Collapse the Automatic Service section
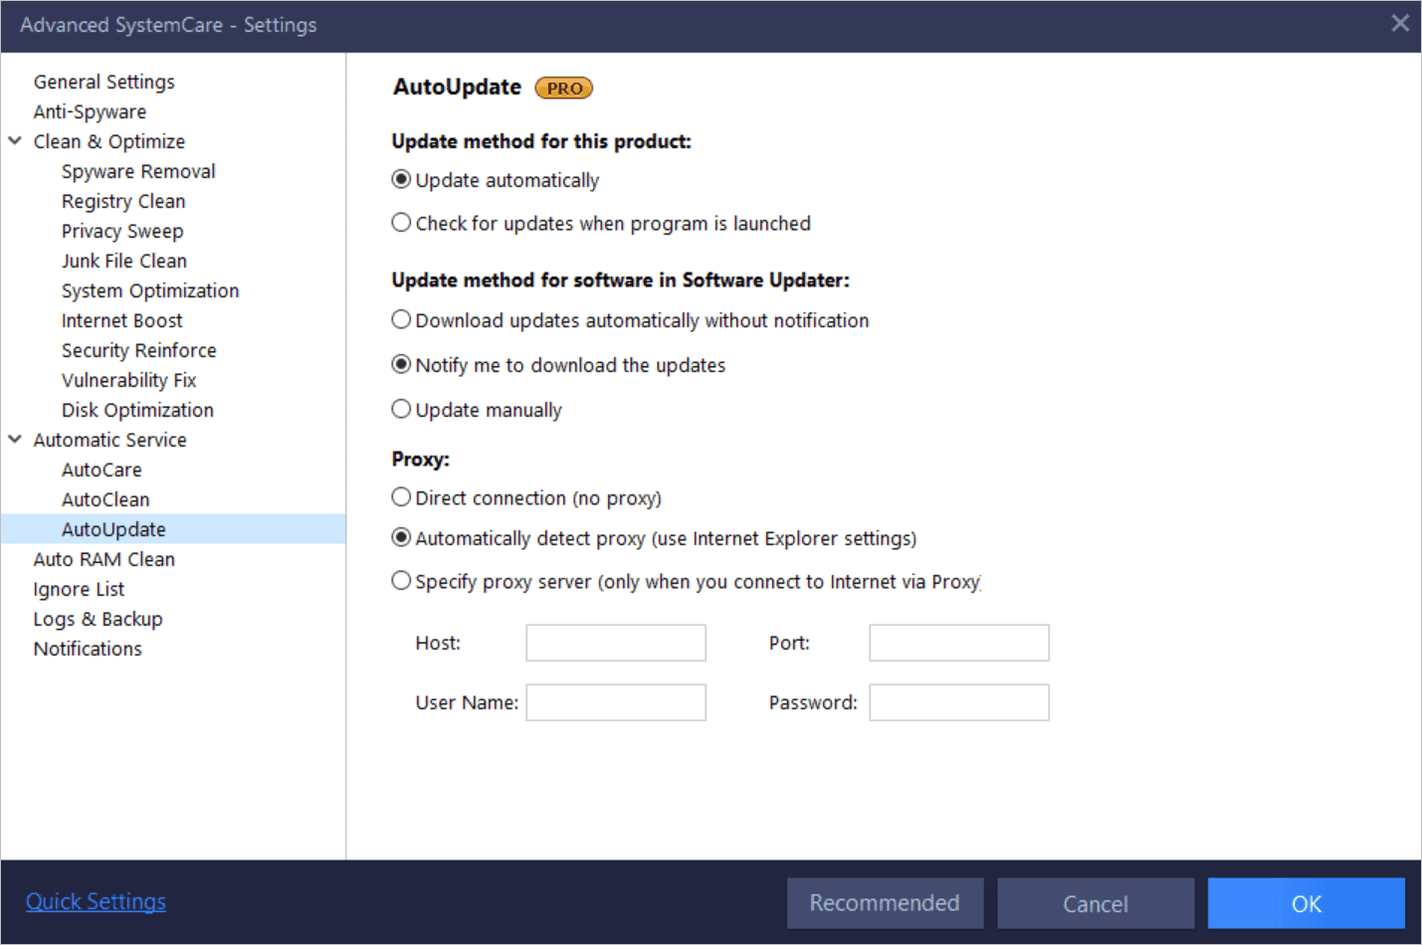1422x945 pixels. tap(15, 440)
